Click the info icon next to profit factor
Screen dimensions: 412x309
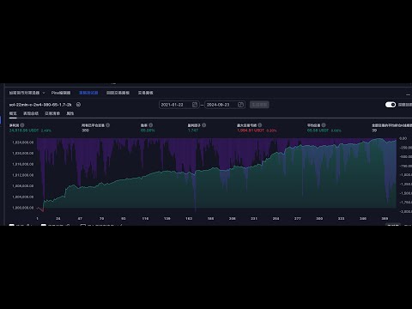(x=204, y=125)
